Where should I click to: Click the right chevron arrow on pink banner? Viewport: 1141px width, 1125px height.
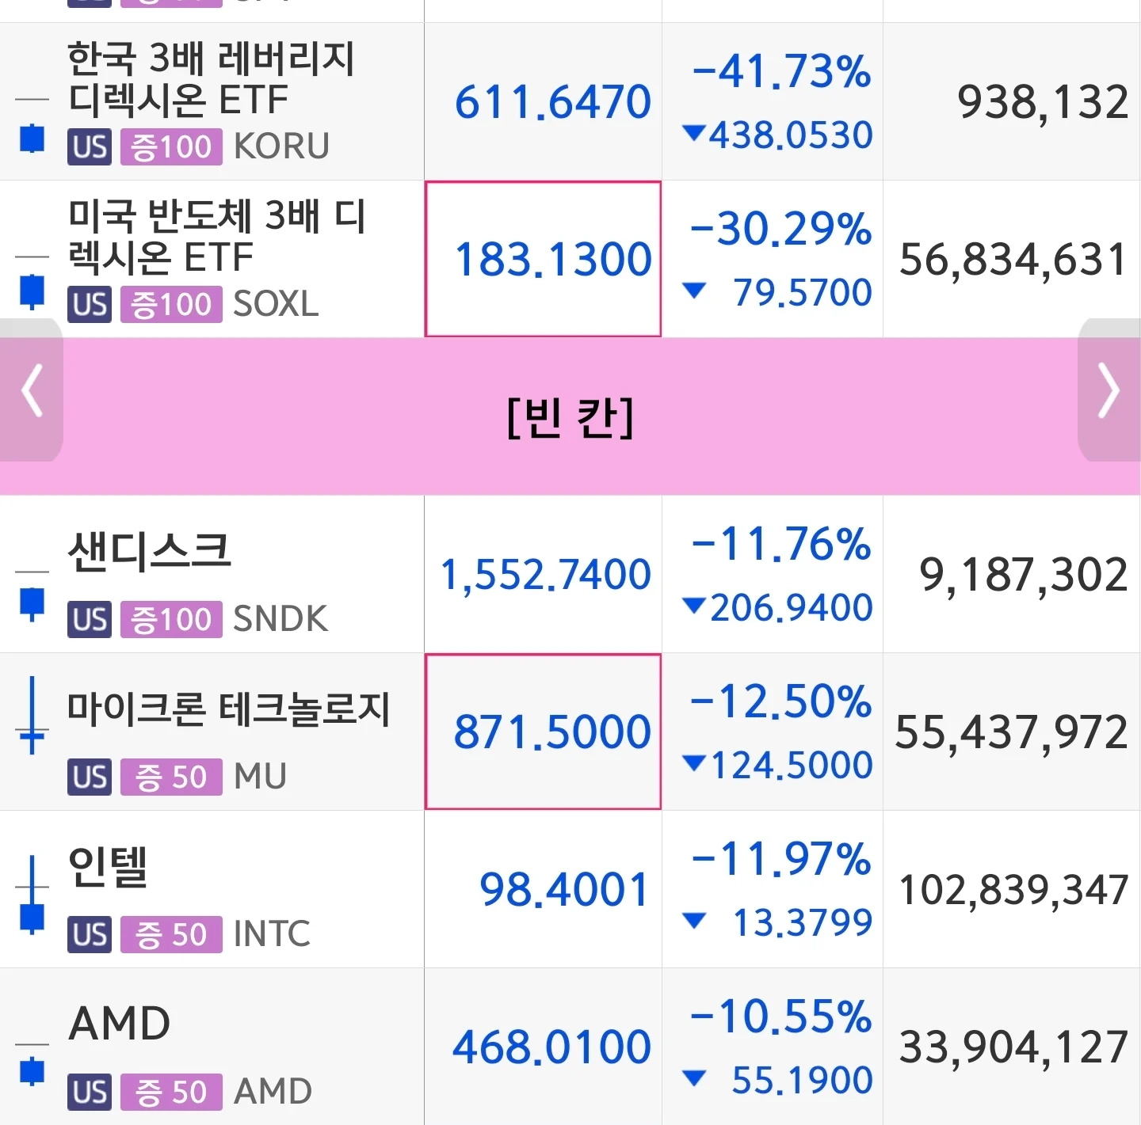coord(1109,390)
